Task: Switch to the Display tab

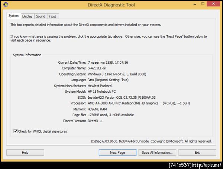Action: tap(27, 16)
